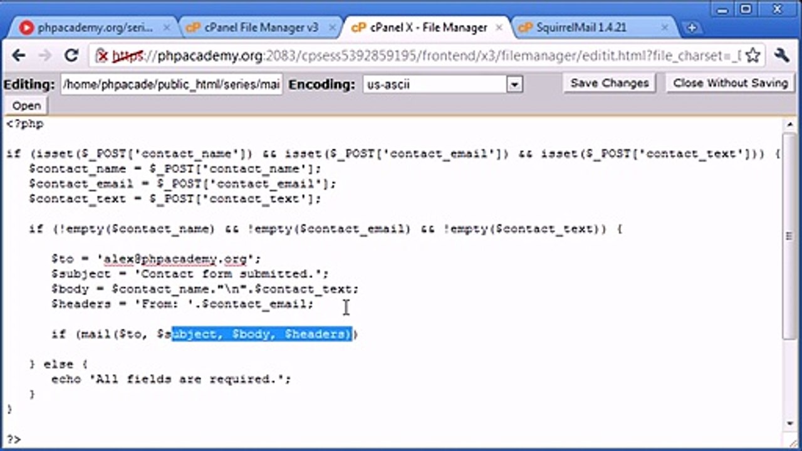This screenshot has width=802, height=451.
Task: Select cPanel X - File Manager tab
Action: click(427, 28)
